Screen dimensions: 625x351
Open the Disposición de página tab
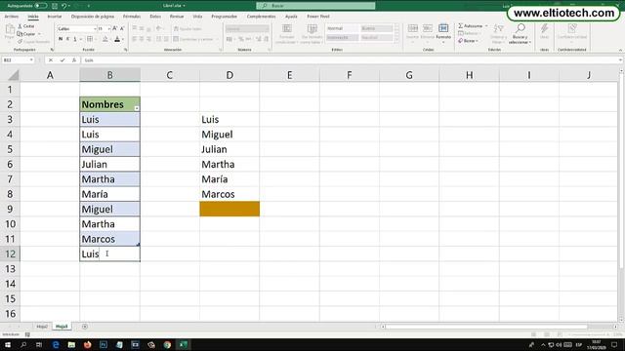click(x=93, y=17)
